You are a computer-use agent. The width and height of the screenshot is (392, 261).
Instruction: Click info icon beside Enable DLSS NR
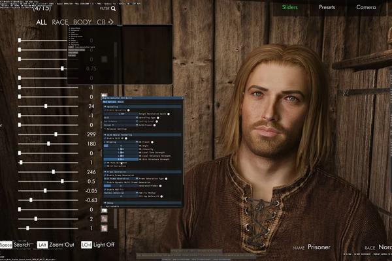[x=126, y=138]
